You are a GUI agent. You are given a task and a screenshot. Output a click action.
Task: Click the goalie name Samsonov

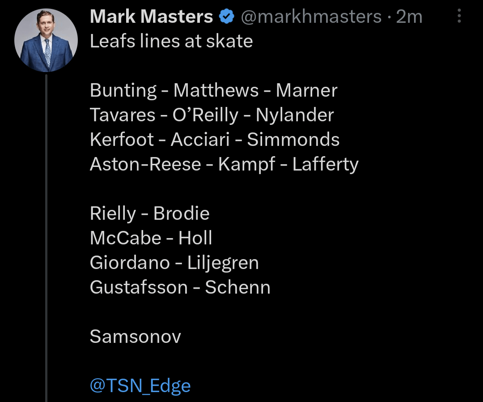[x=136, y=336]
